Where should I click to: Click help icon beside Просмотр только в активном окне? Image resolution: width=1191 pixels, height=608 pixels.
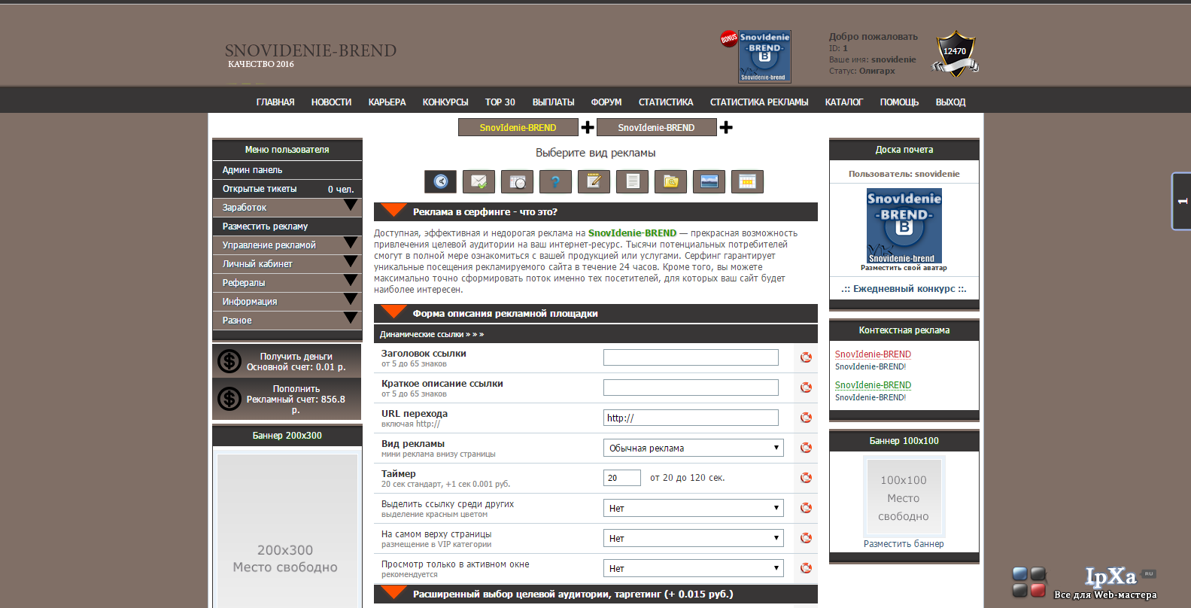pos(806,568)
